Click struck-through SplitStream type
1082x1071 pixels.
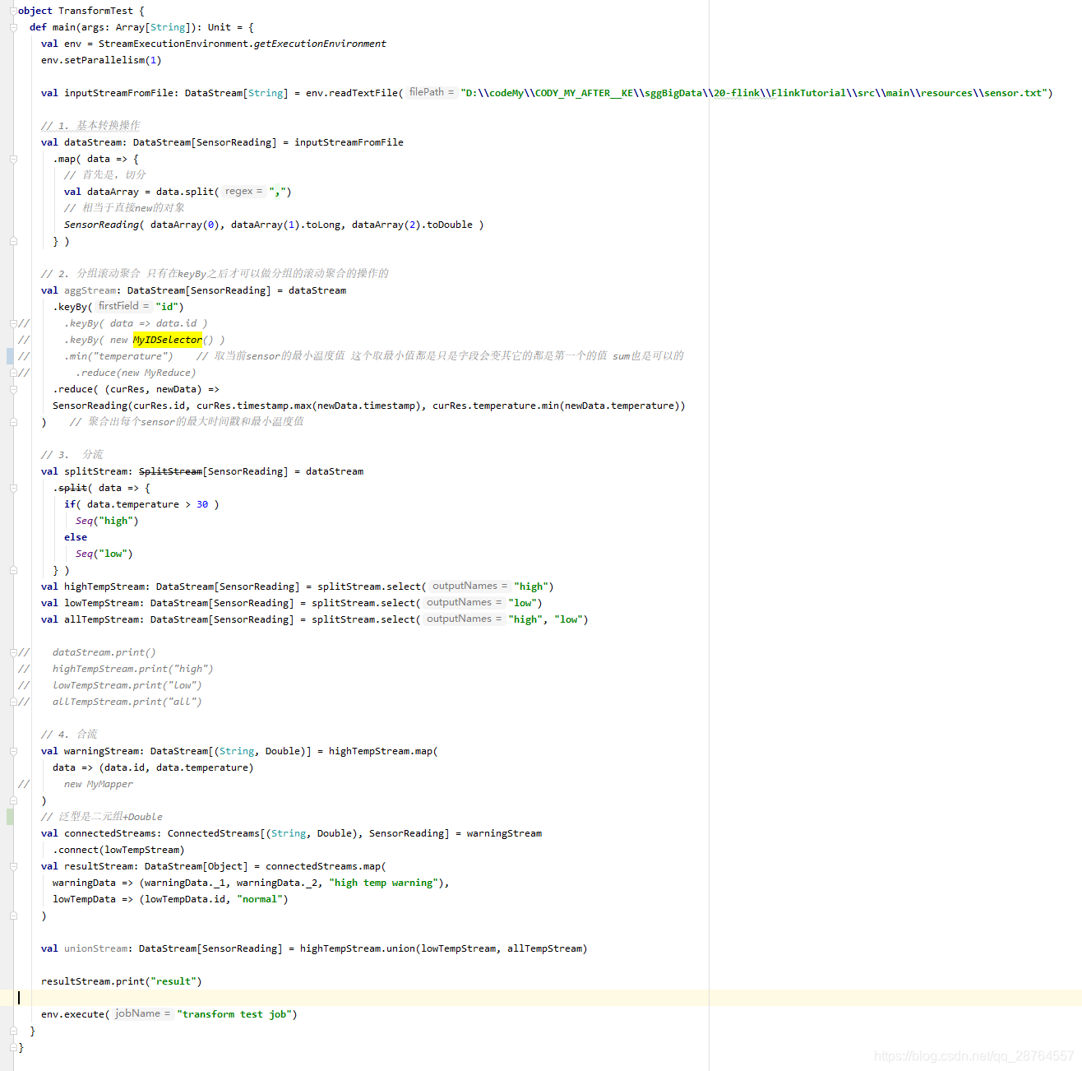170,471
